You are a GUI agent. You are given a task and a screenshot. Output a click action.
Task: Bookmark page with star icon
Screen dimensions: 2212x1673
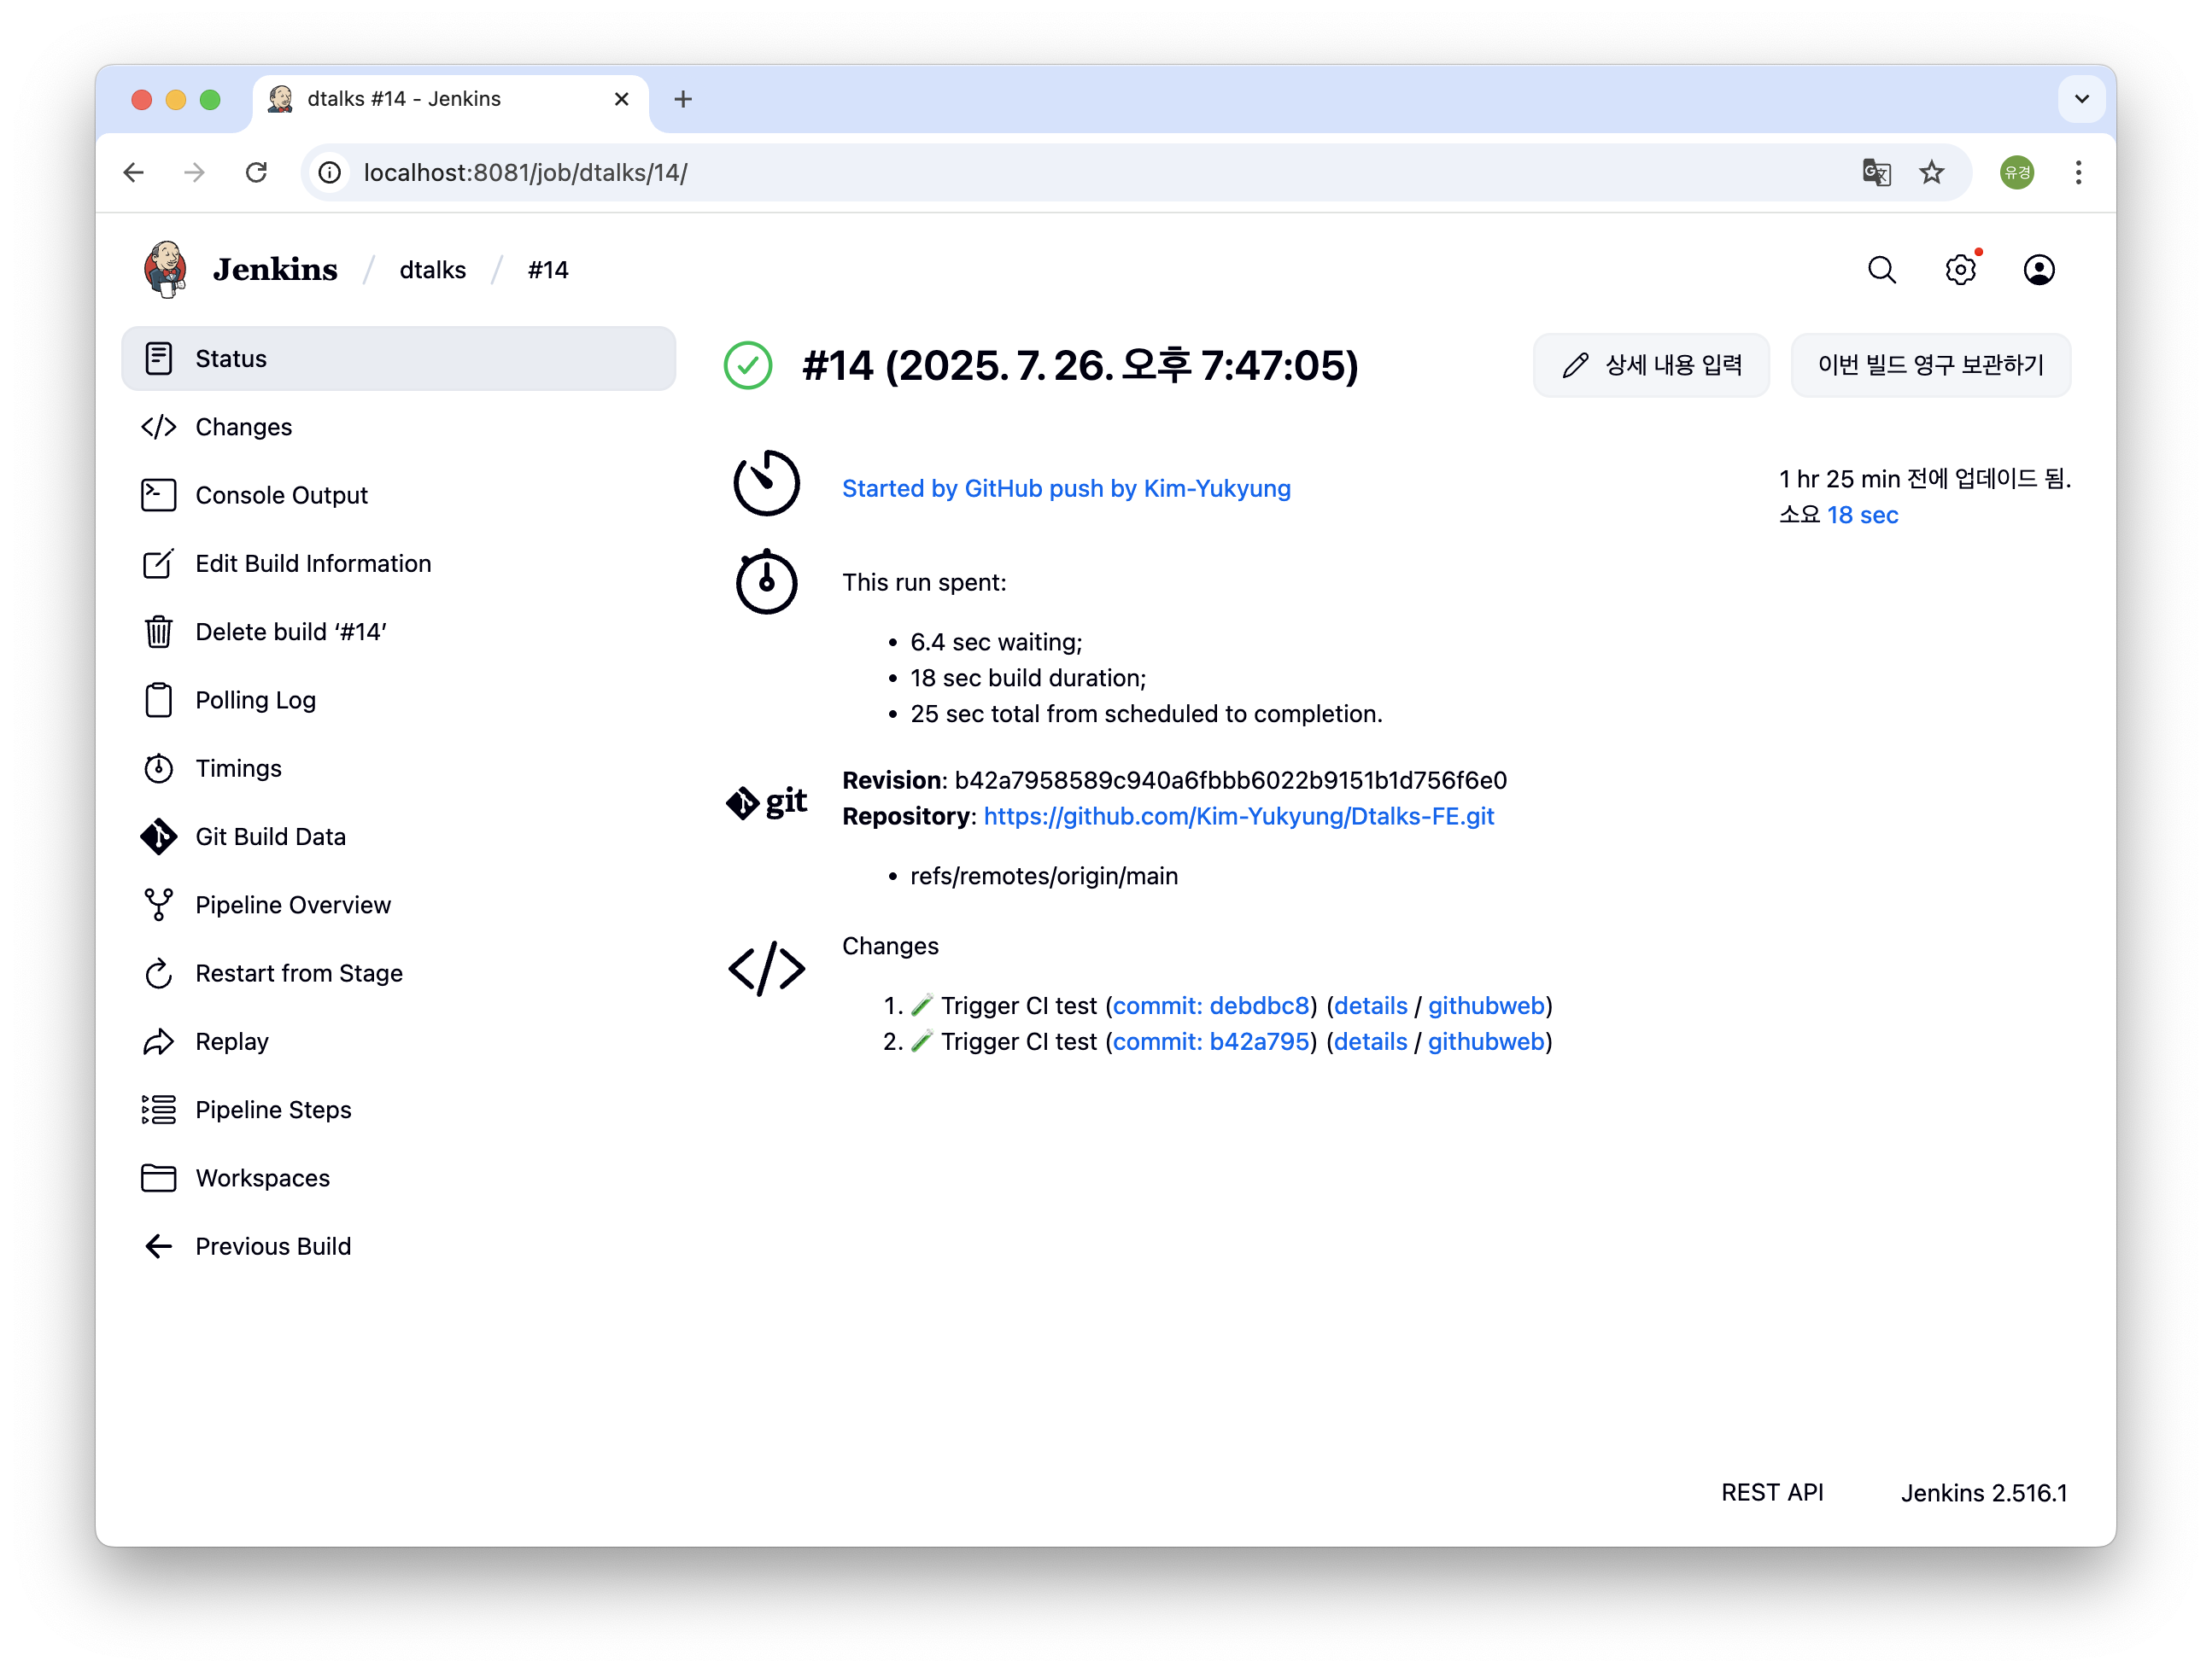(x=1931, y=173)
